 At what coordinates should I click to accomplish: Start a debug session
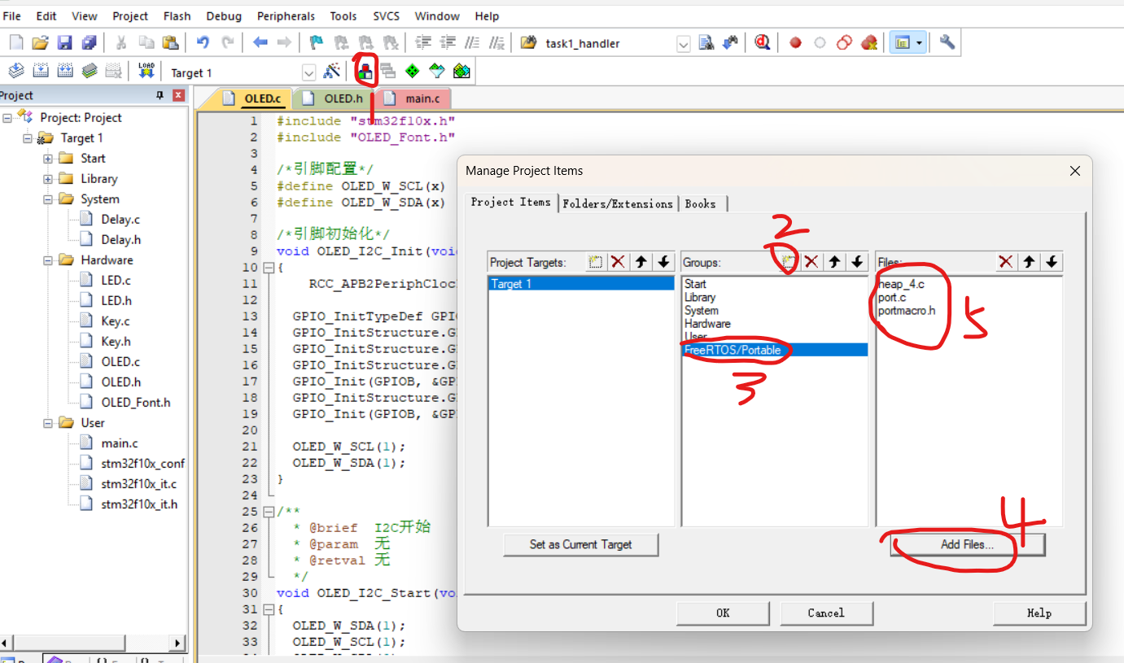tap(762, 41)
